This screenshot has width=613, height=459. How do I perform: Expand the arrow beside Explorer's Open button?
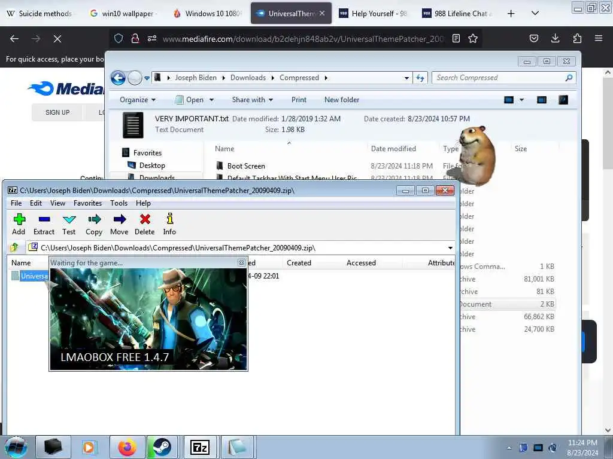click(x=211, y=100)
